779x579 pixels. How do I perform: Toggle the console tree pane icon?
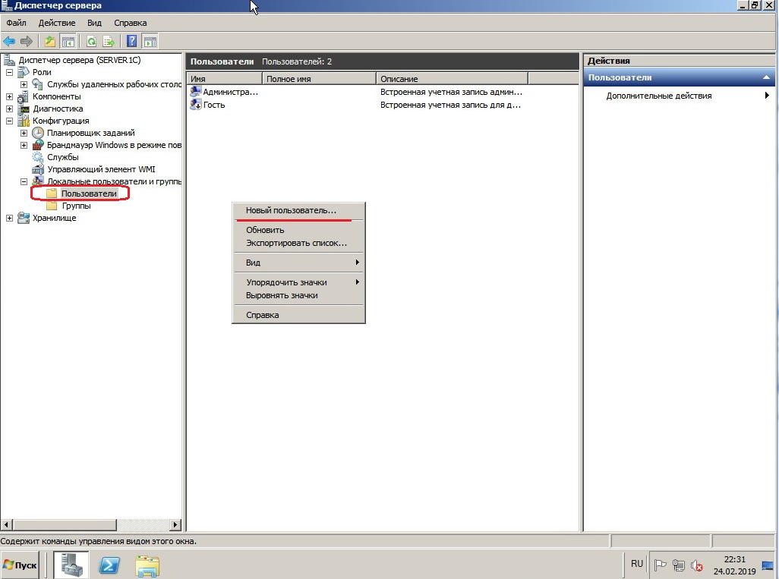point(68,42)
